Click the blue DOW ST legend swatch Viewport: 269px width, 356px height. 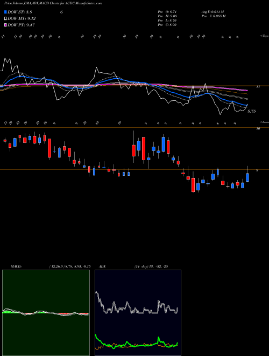point(6,12)
